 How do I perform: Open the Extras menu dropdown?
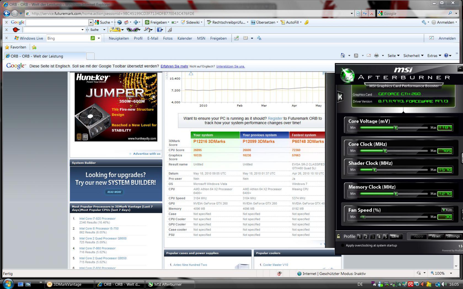coord(434,56)
